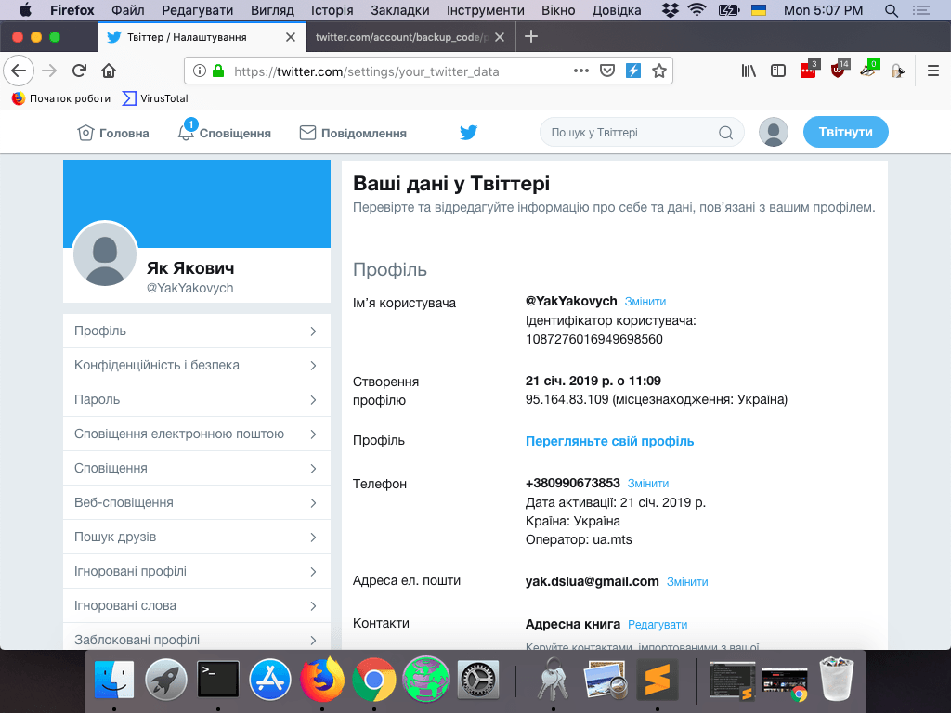
Task: Expand Конфіденційність і безпека settings row
Action: (197, 365)
